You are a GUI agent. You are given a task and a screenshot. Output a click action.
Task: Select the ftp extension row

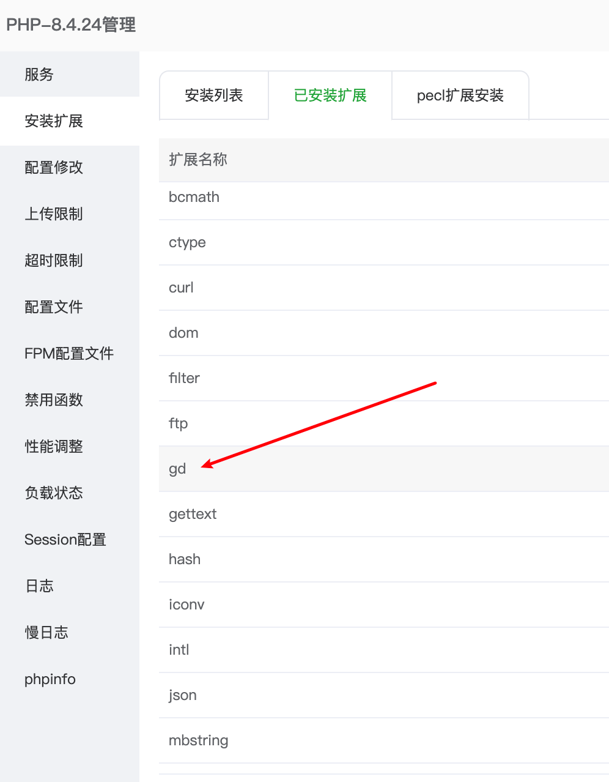coord(384,423)
